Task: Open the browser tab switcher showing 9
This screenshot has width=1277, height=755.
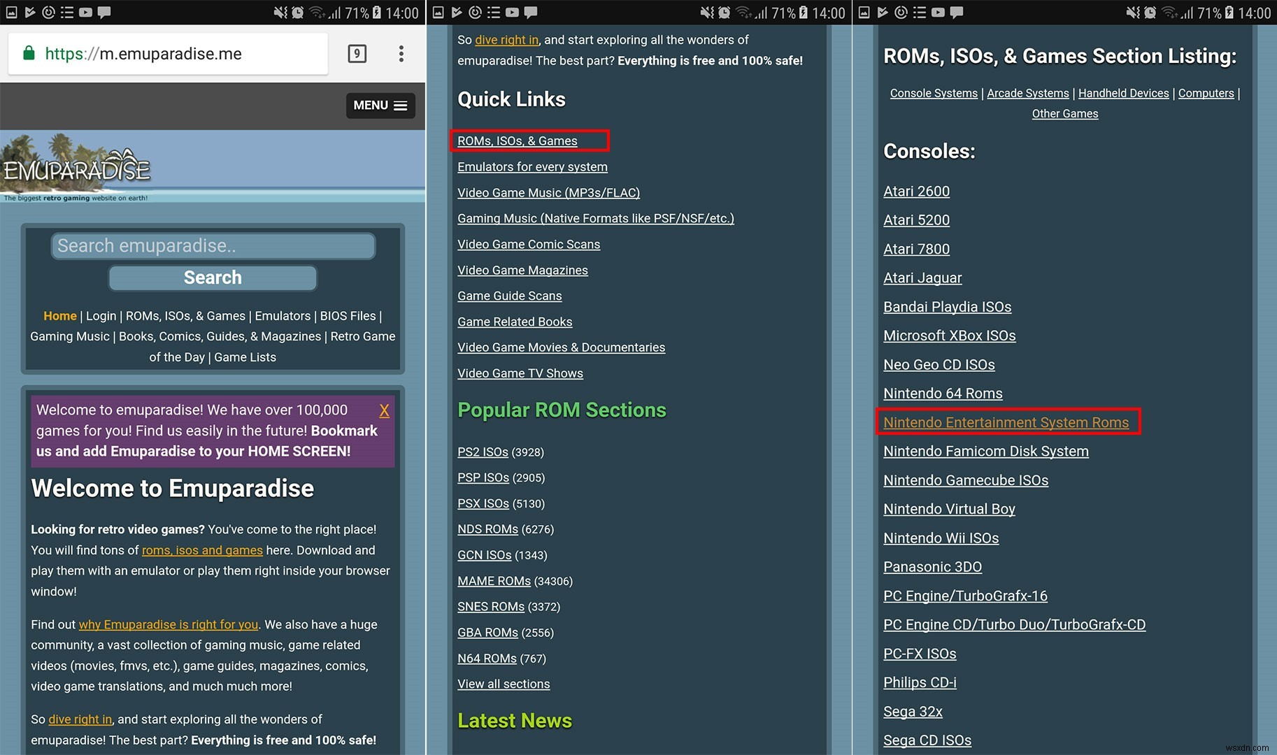Action: click(357, 54)
